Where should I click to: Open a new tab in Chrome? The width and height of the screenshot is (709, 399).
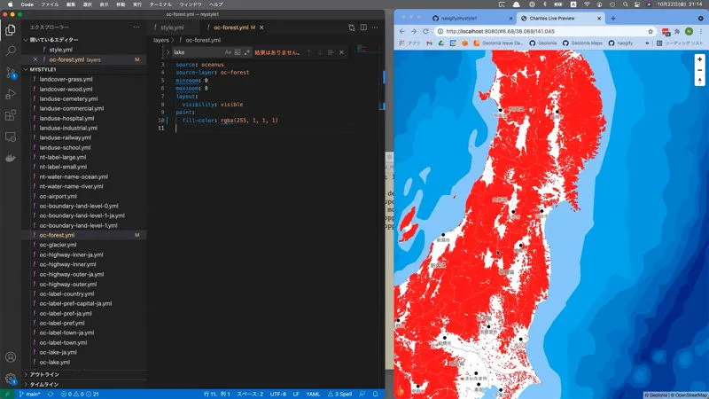point(613,18)
